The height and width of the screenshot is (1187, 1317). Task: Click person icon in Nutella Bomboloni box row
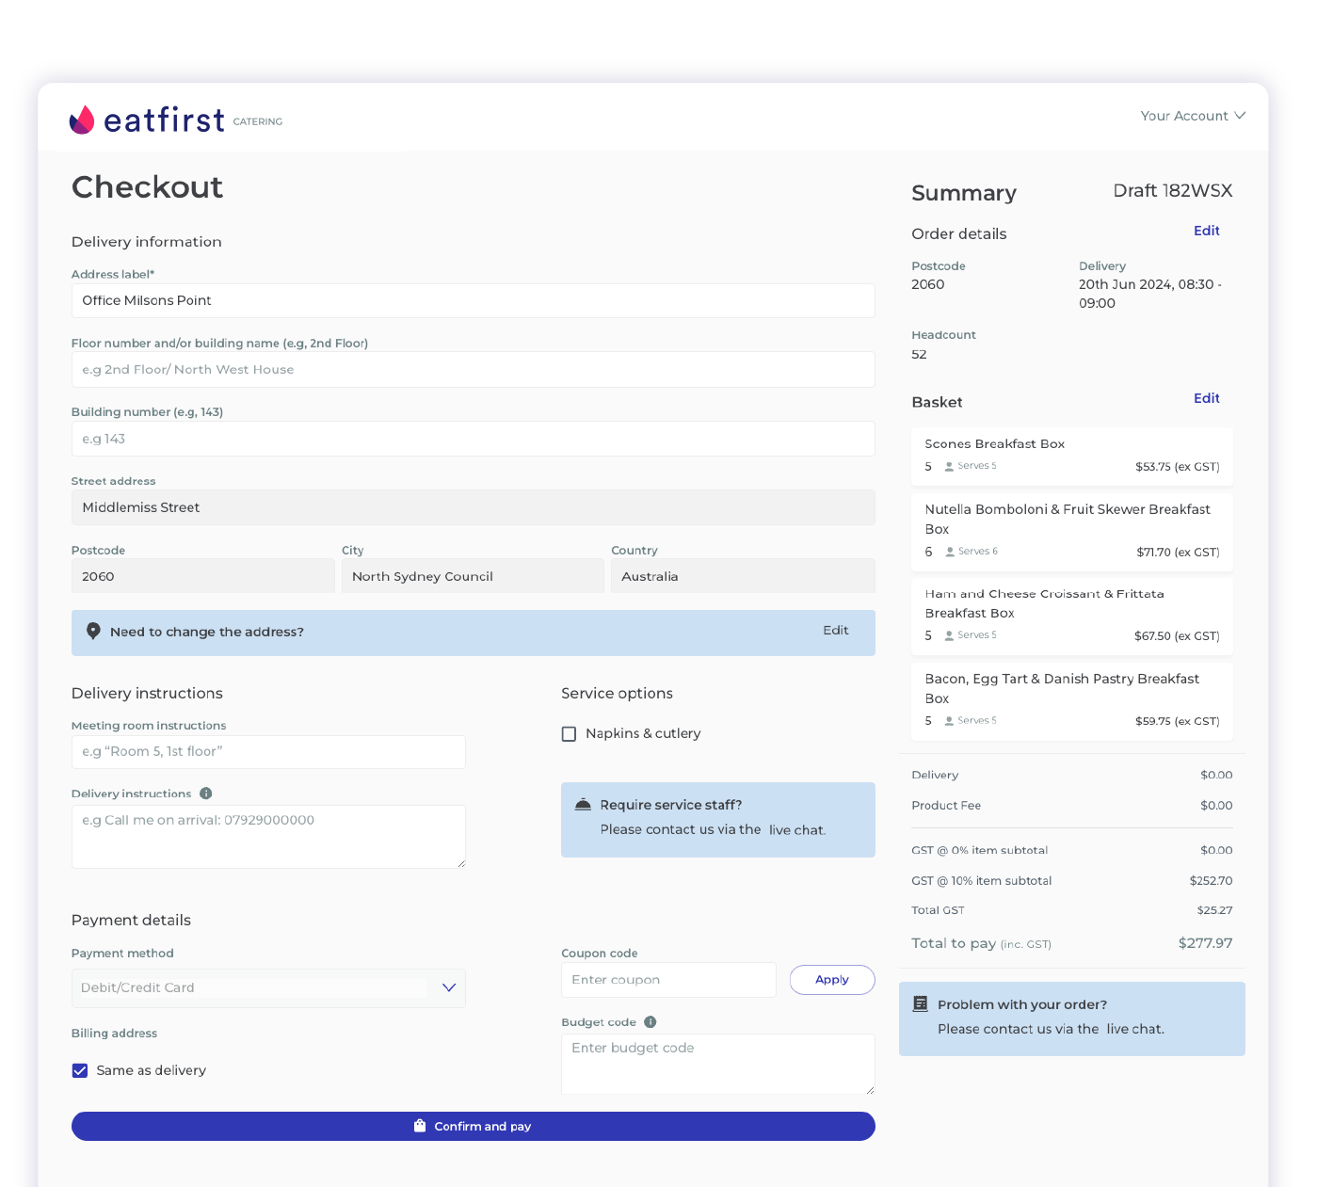tap(950, 552)
